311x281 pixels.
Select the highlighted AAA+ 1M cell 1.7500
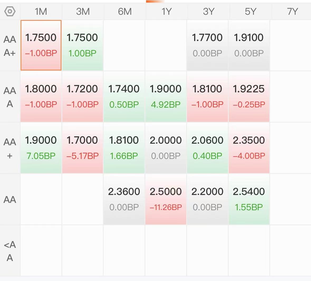coord(41,45)
